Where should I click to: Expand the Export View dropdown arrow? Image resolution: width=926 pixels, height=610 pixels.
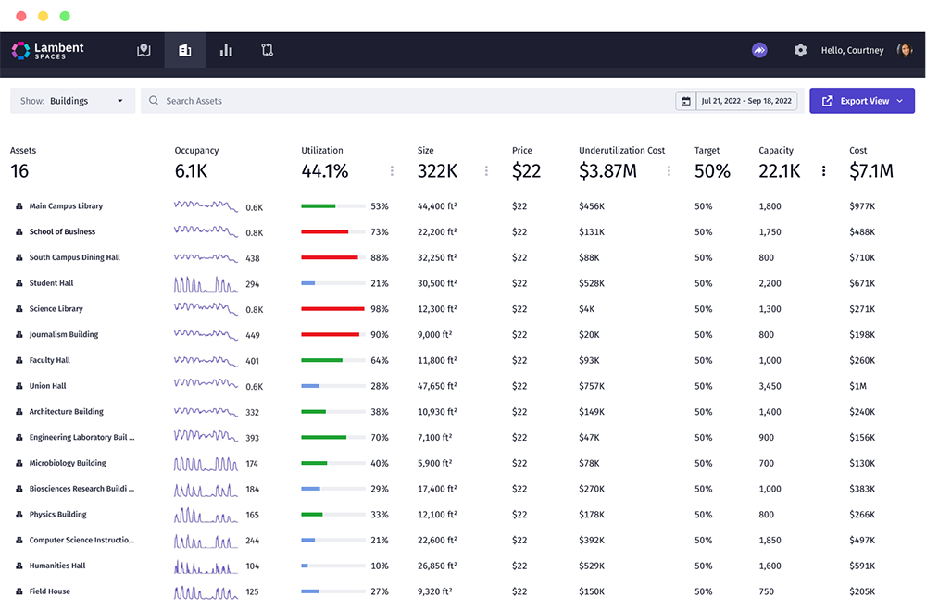[899, 101]
